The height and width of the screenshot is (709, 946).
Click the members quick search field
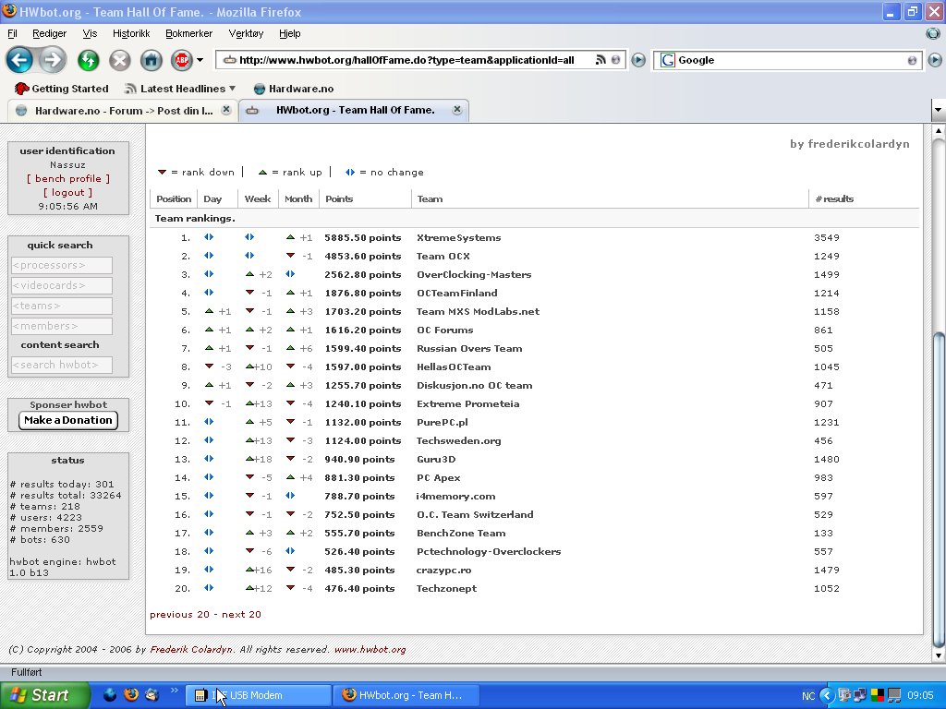[x=62, y=326]
